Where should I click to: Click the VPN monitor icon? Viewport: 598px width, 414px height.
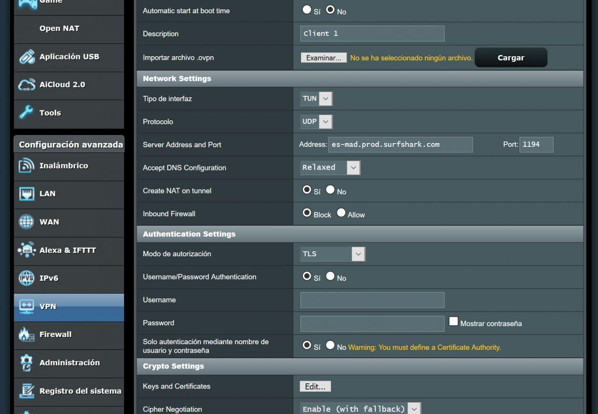pos(27,306)
